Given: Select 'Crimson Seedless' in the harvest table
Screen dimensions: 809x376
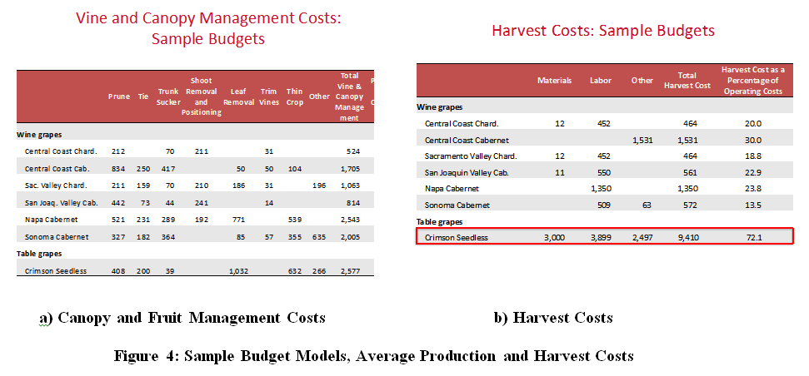Looking at the screenshot, I should point(456,237).
